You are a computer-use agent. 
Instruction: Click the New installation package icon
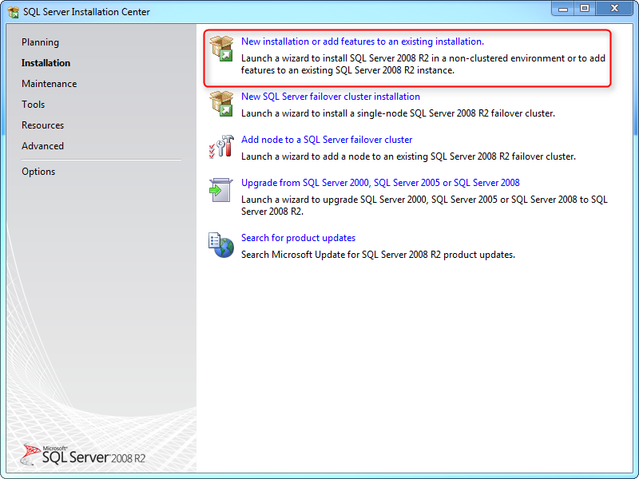point(221,49)
